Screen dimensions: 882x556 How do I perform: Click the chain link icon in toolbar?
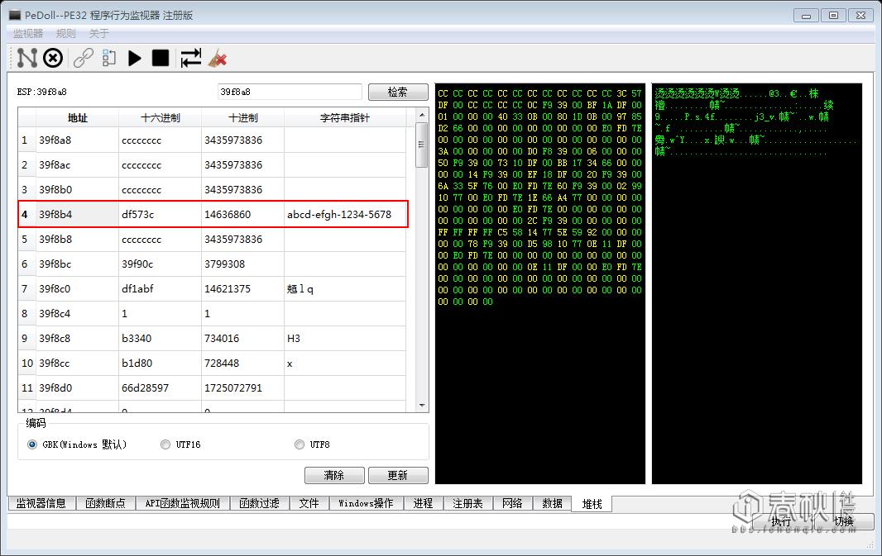(x=83, y=58)
